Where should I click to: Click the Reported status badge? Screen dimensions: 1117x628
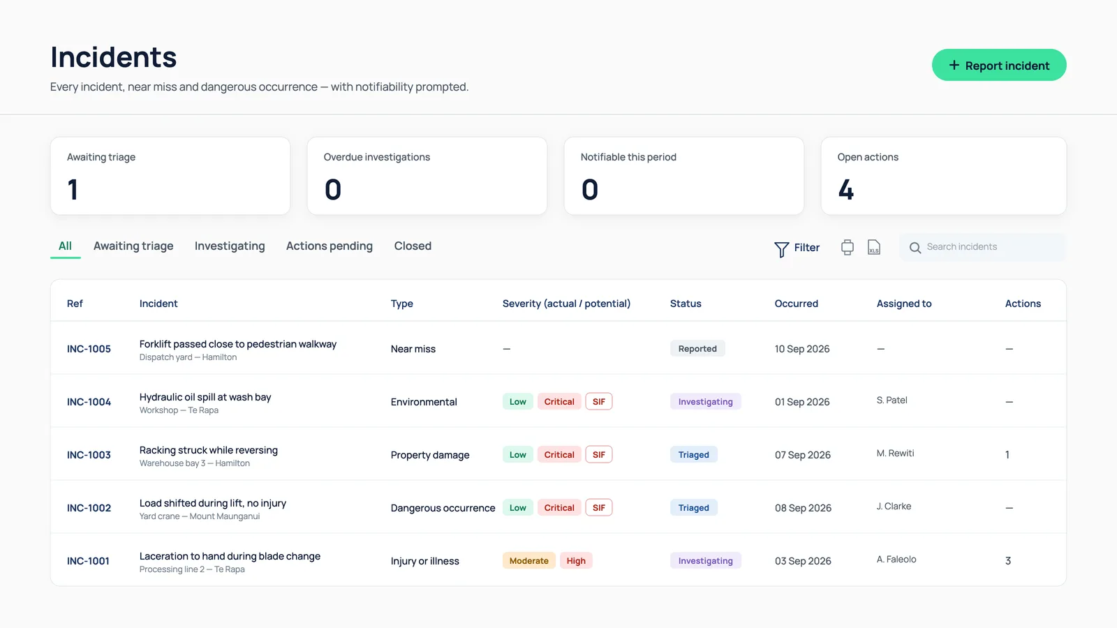coord(697,349)
